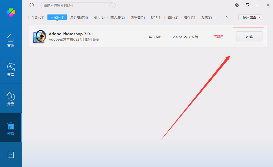
Task: Switch to the 全部(51) tab
Action: pos(37,17)
